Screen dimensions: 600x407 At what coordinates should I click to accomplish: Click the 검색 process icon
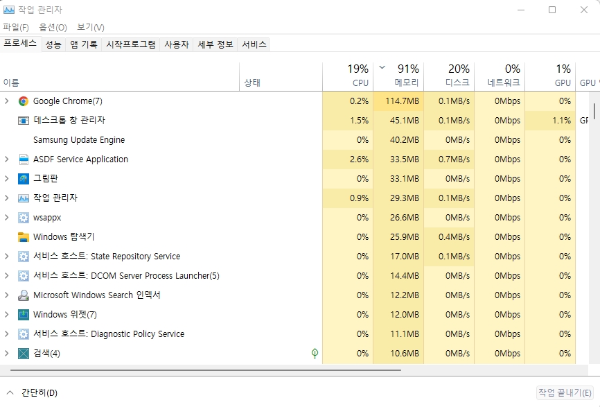24,354
